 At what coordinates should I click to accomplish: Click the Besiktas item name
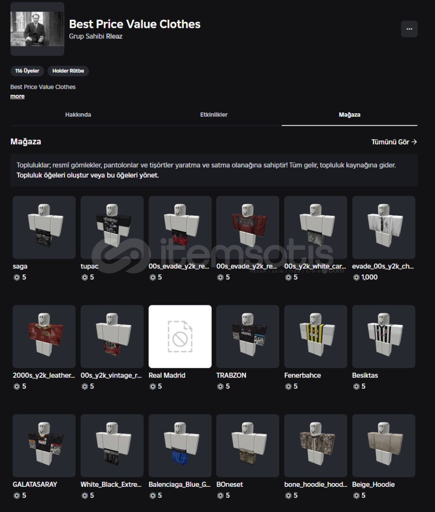365,375
